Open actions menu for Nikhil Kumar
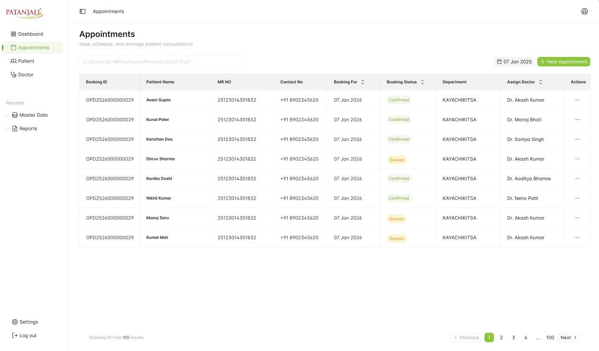This screenshot has width=599, height=351. coord(577,198)
